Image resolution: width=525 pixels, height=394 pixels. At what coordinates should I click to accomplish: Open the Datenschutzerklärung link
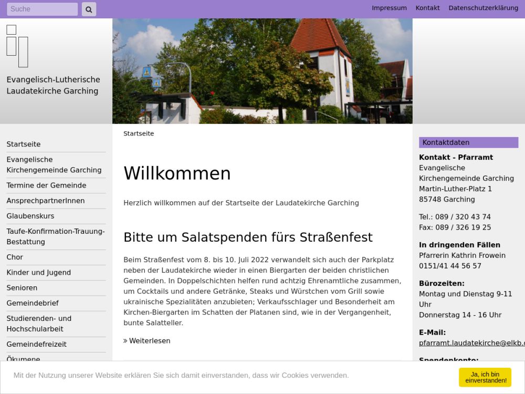point(483,8)
